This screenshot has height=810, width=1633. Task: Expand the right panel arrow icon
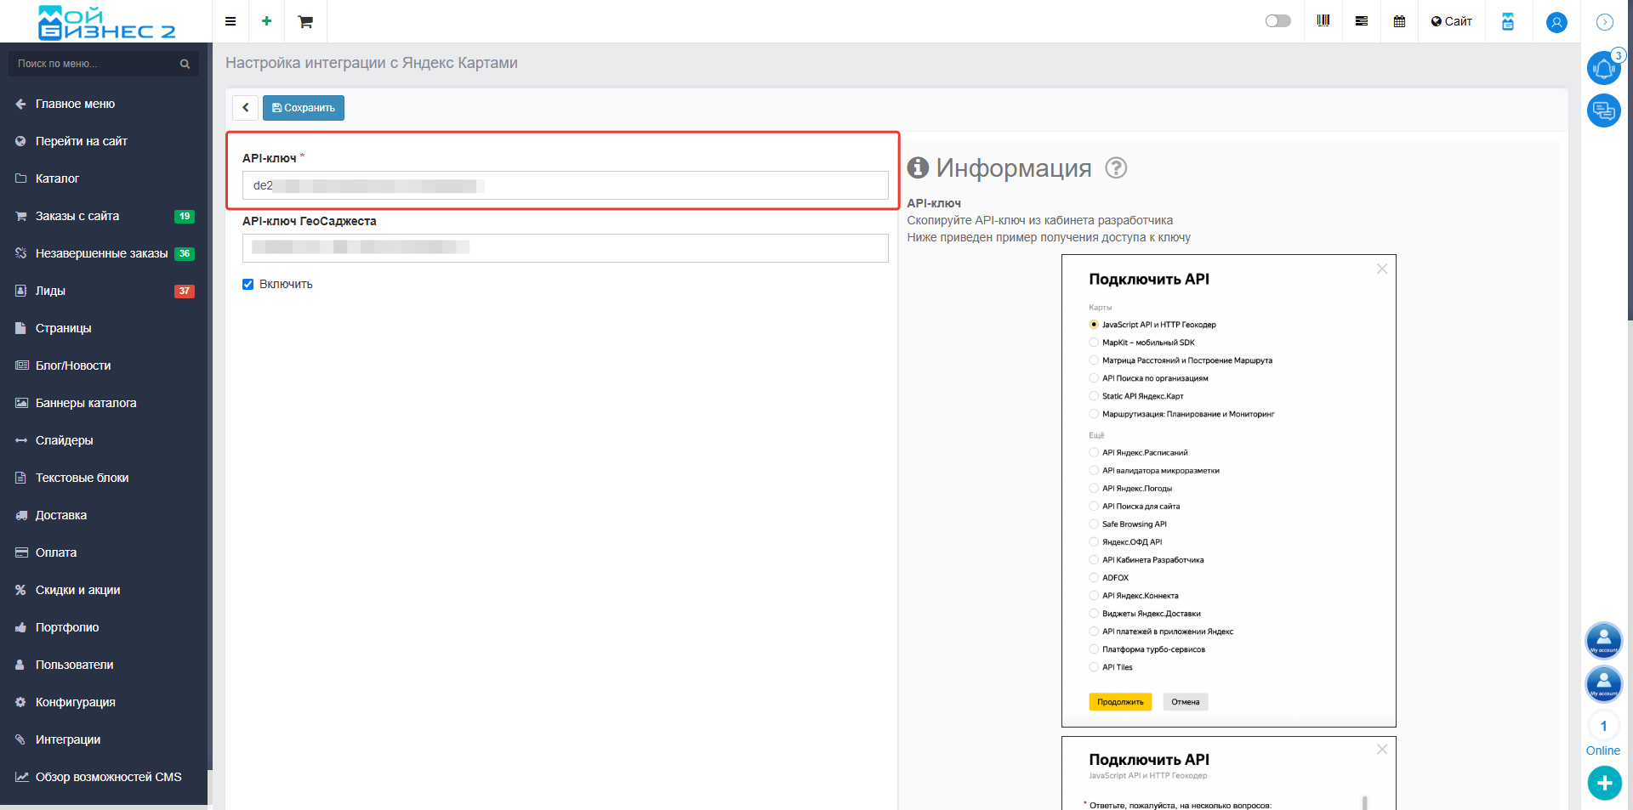pyautogui.click(x=1605, y=22)
